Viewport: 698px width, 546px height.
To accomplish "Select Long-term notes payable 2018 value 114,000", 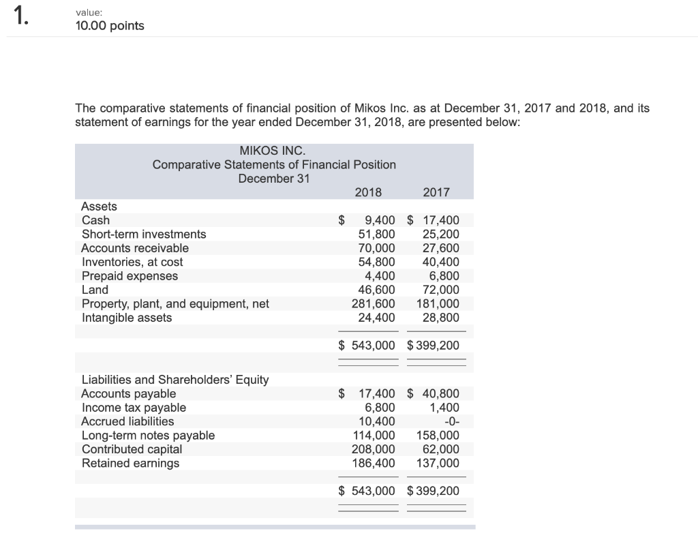I will tap(374, 435).
